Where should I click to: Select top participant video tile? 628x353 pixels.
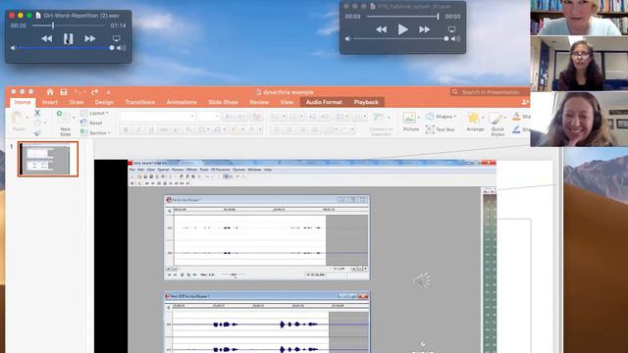[x=579, y=18]
